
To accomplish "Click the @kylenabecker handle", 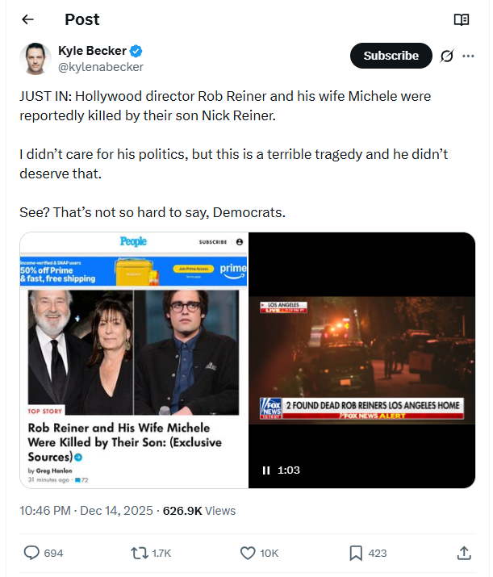I will pos(101,67).
